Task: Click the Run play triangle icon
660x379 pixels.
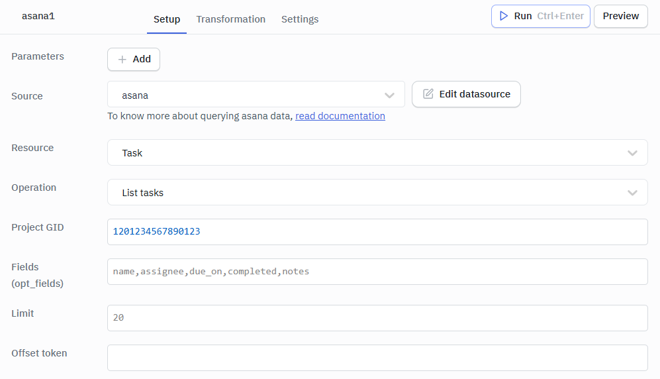Action: [503, 16]
